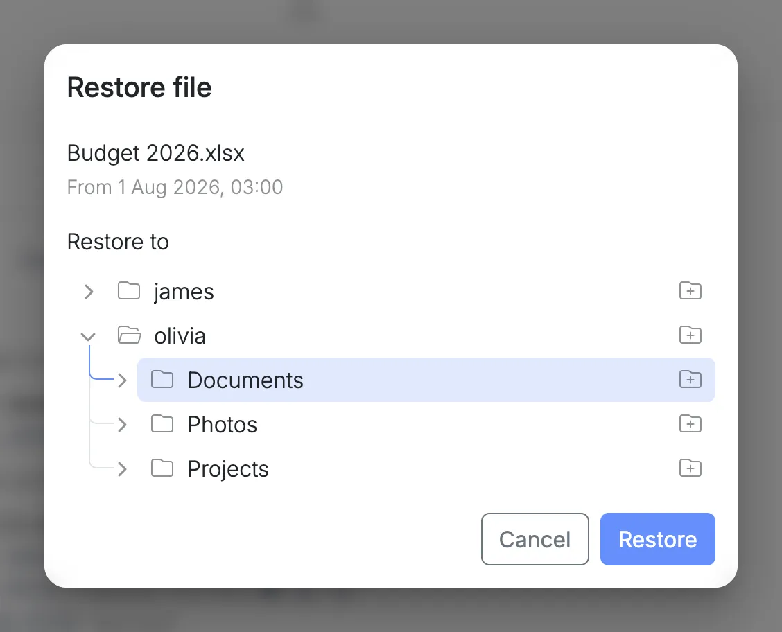Click the 'From 1 Aug 2026, 03:00' text

pos(175,187)
